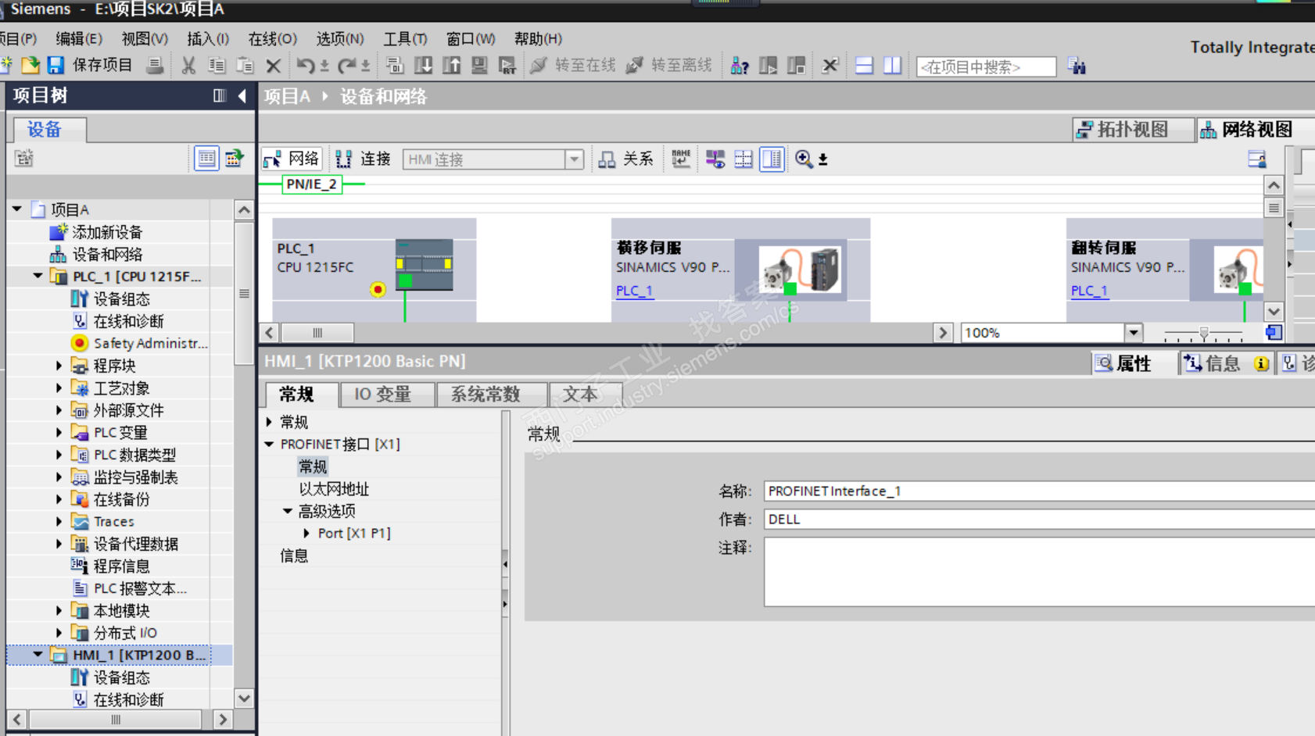The height and width of the screenshot is (736, 1315).
Task: Expand the 工艺对象 folder
Action: coord(59,388)
